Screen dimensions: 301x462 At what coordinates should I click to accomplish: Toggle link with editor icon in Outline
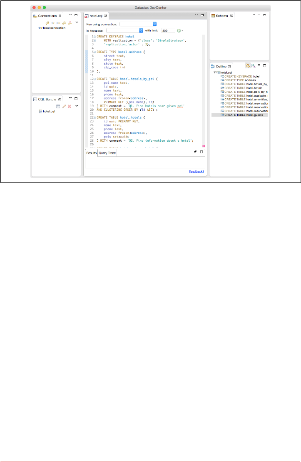248,66
